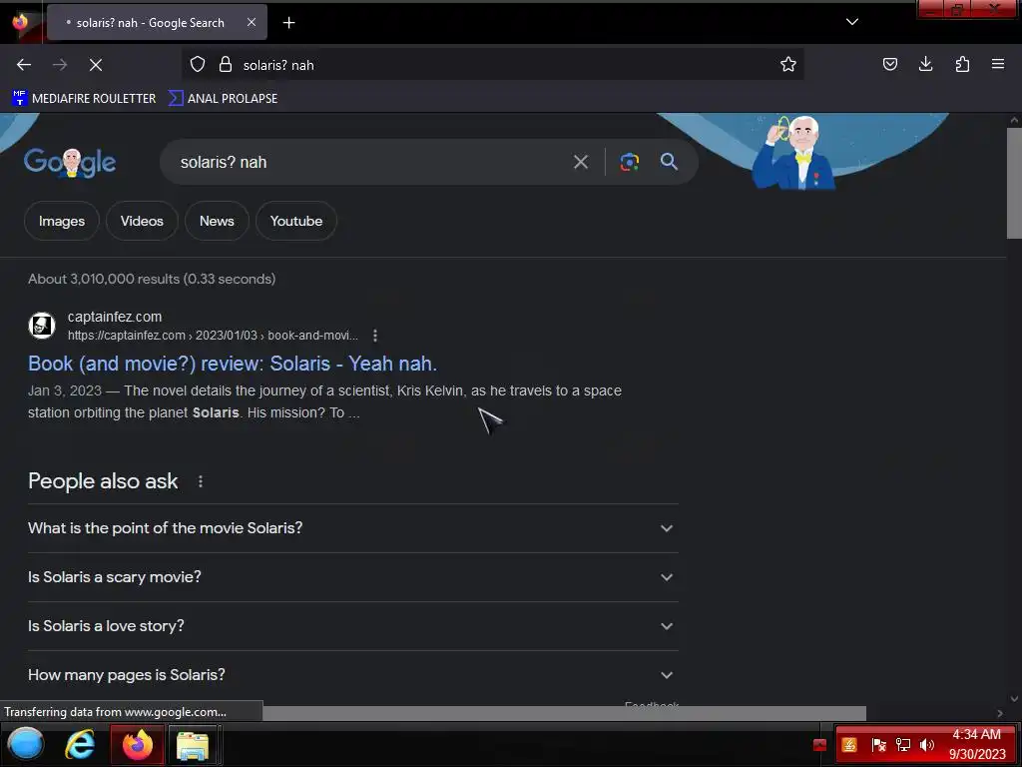Click the scroll down arrow
Screen dimensions: 1022x767
pos(1014,698)
